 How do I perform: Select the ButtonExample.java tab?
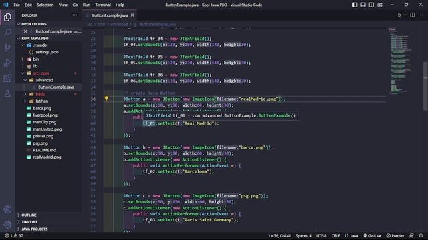point(110,15)
